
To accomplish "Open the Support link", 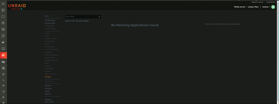I will click(x=48, y=94).
